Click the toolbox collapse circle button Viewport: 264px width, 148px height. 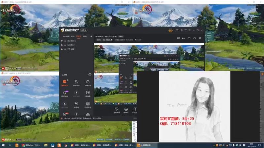(x=90, y=75)
